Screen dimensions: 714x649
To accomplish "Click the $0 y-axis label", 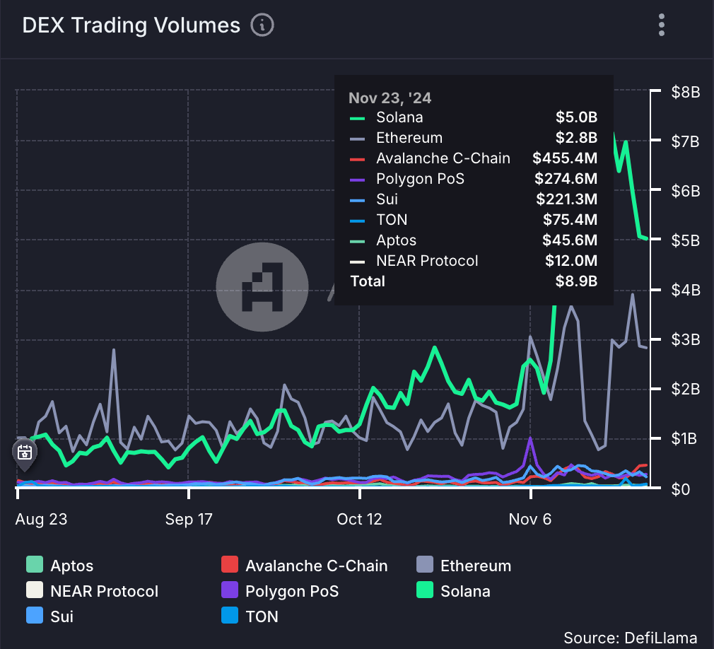I will pyautogui.click(x=680, y=489).
